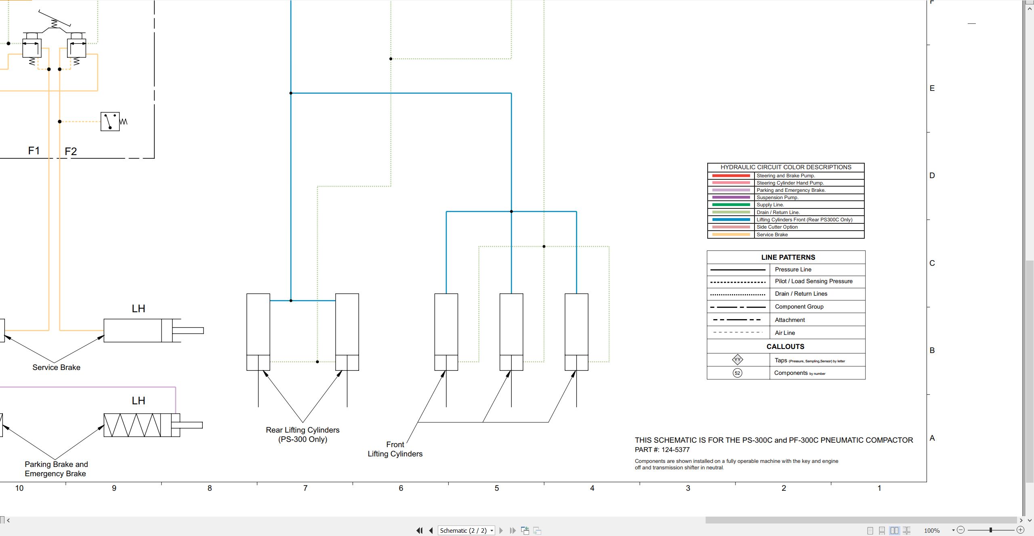Click the zoom in plus button
Viewport: 1034px width, 536px height.
coord(1020,530)
